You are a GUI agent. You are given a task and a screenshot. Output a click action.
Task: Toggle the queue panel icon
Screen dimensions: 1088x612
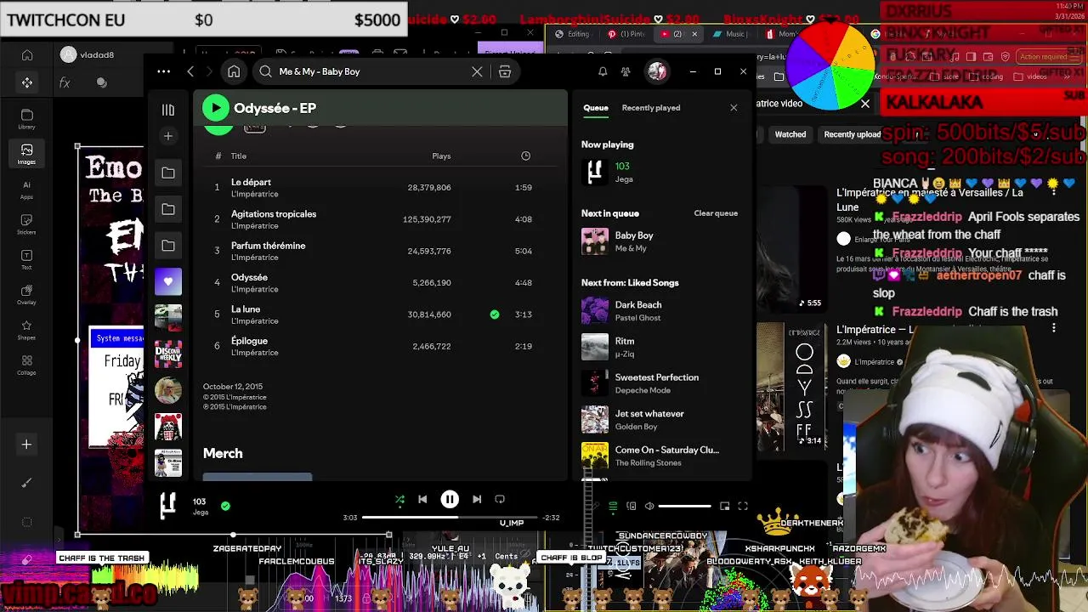tap(613, 506)
